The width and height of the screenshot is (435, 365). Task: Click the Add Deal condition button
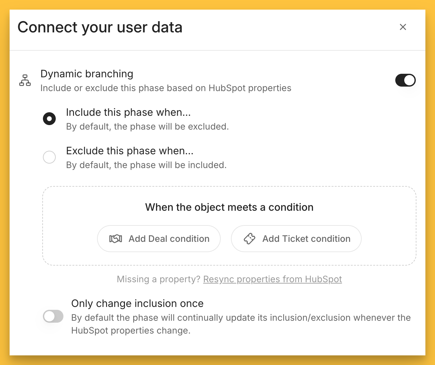[x=159, y=239]
